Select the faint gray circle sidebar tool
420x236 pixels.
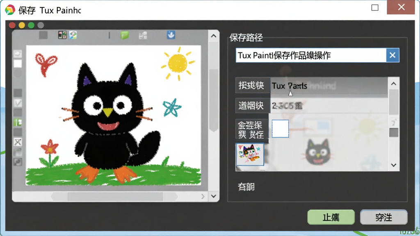coord(18,73)
